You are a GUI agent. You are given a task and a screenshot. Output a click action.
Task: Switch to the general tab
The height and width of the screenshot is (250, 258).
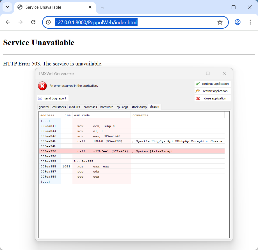pyautogui.click(x=44, y=107)
